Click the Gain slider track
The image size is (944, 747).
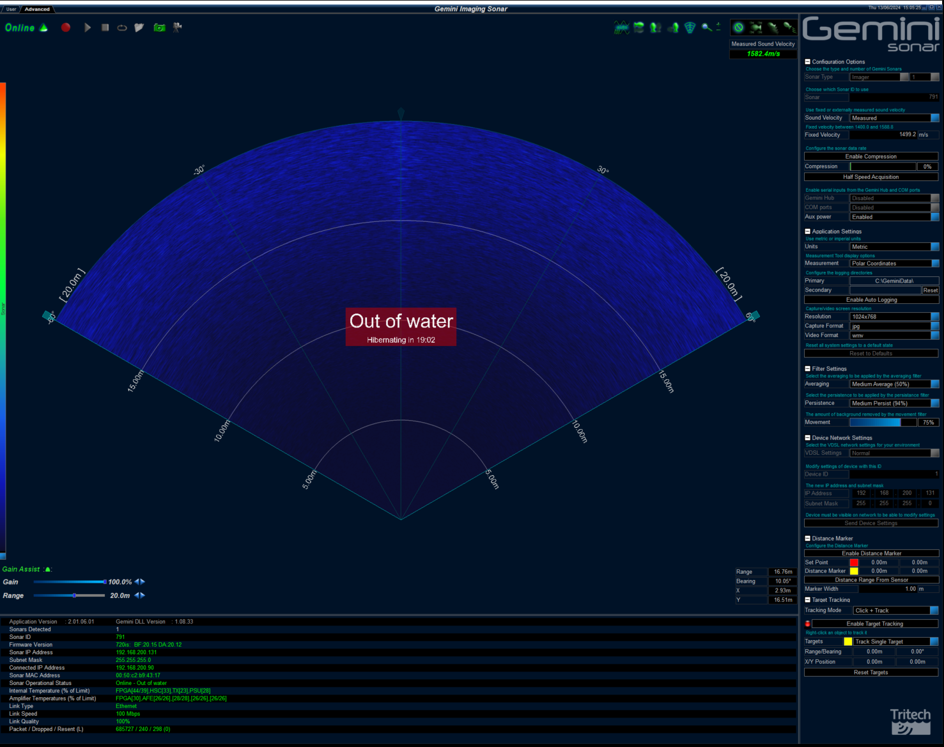(x=69, y=582)
